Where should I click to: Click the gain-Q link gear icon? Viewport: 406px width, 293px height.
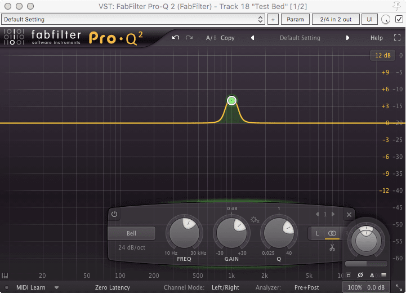[x=255, y=220]
